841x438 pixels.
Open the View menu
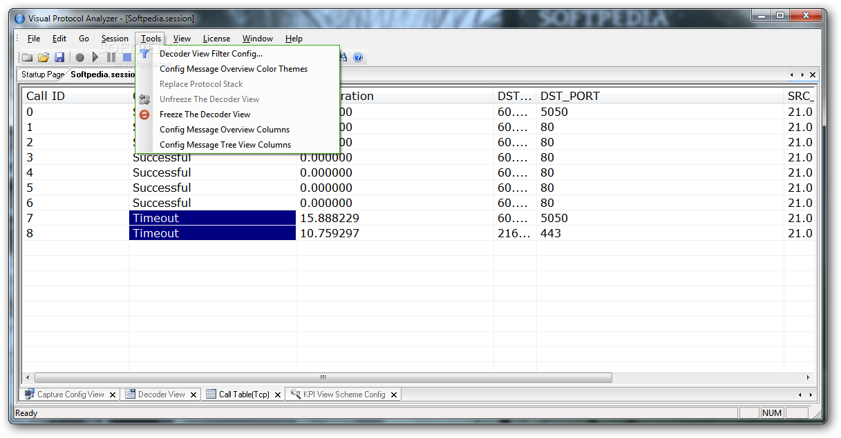[182, 39]
